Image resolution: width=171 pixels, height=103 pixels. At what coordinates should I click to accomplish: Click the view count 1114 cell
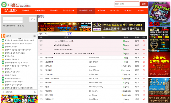pyautogui.click(x=144, y=50)
